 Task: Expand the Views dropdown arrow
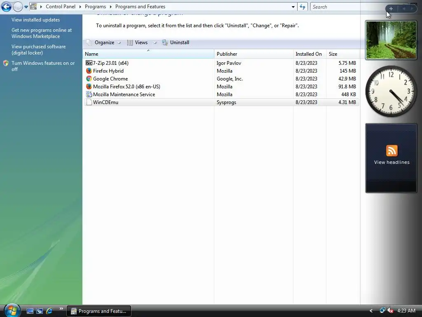point(155,43)
